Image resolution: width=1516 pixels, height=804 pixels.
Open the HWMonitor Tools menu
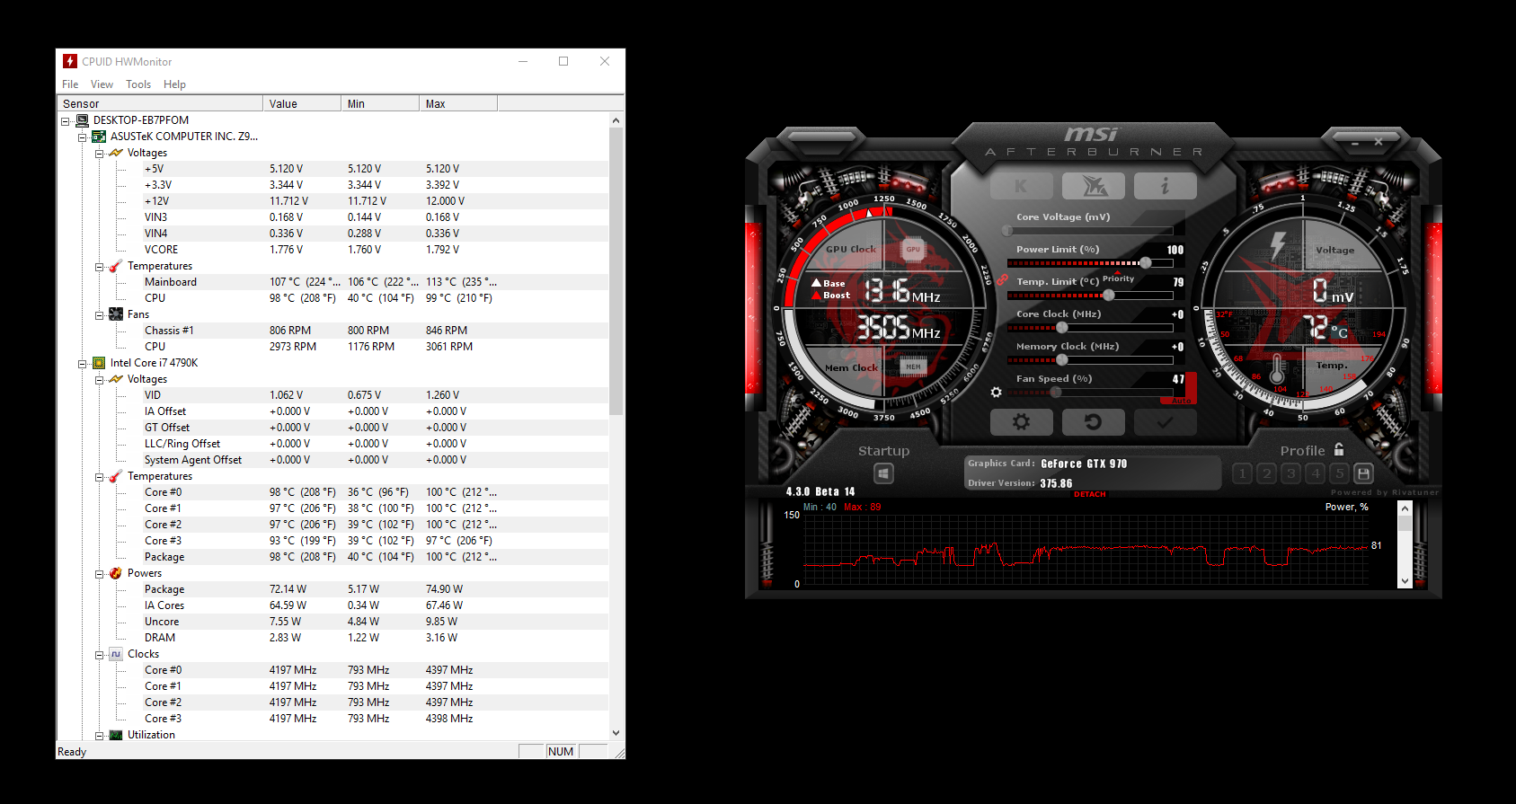[138, 84]
